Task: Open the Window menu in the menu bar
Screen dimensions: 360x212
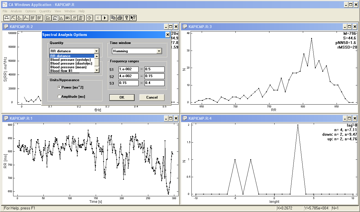Action: tap(70, 11)
